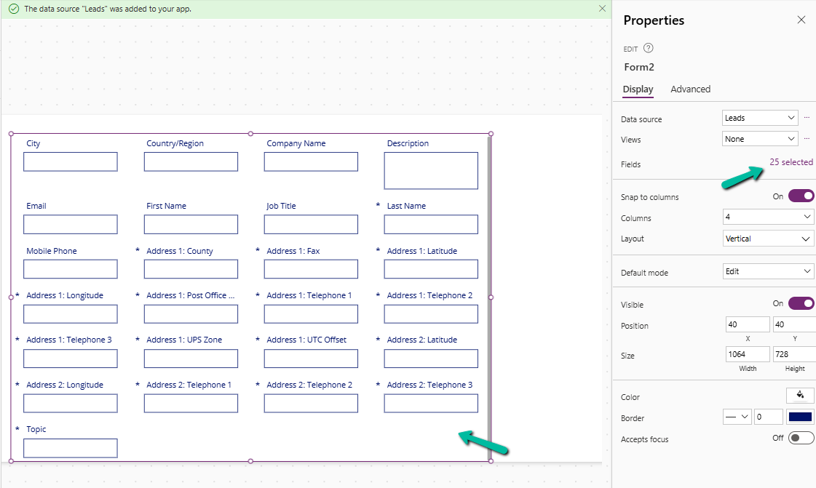
Task: Close the Properties panel
Action: 801,20
